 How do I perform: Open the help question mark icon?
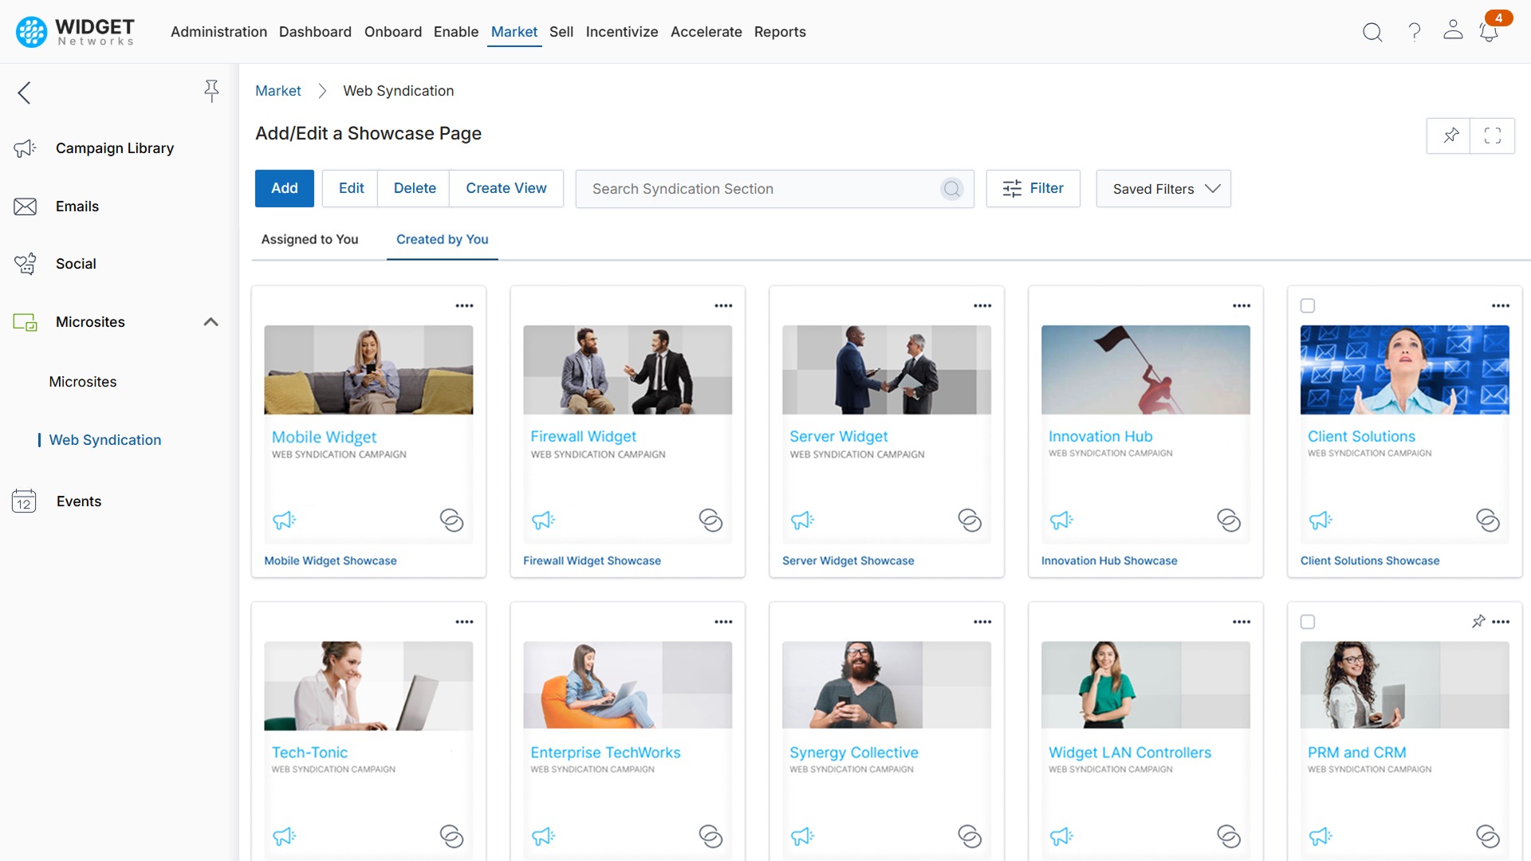pyautogui.click(x=1414, y=33)
